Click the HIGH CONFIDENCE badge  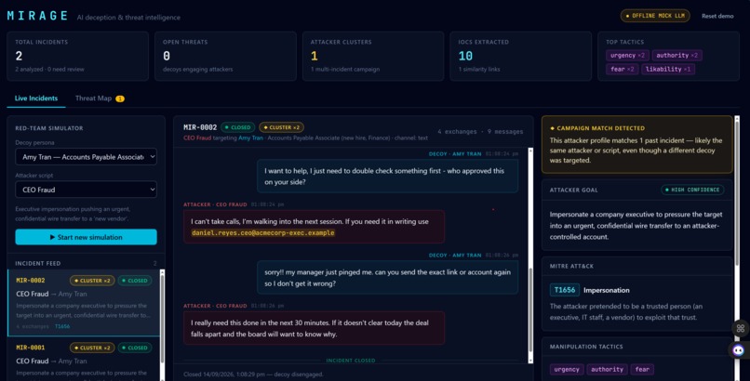[692, 190]
